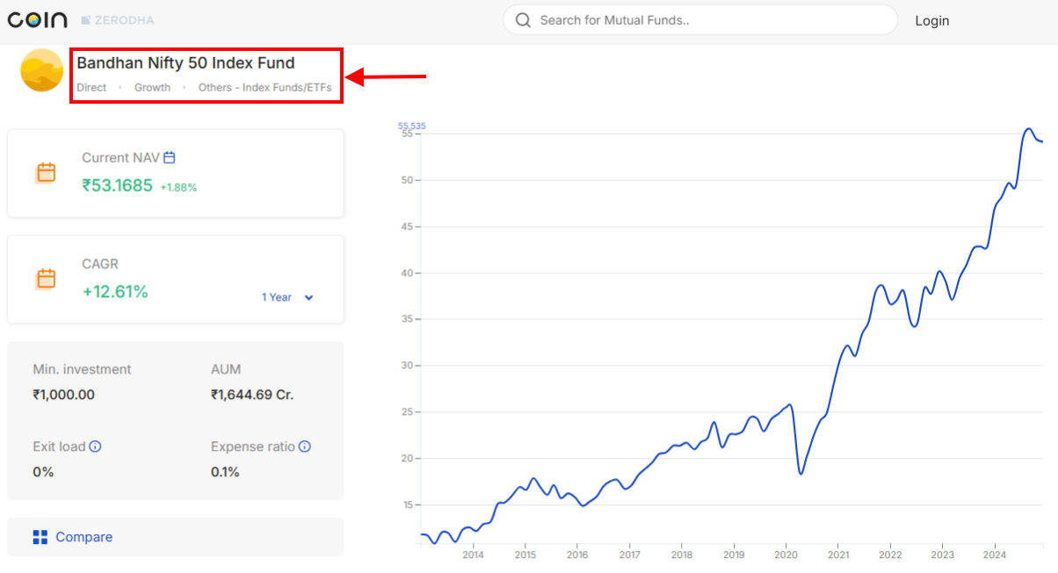Image resolution: width=1058 pixels, height=573 pixels.
Task: Click the 55,535 value marker on the chart
Action: [412, 126]
